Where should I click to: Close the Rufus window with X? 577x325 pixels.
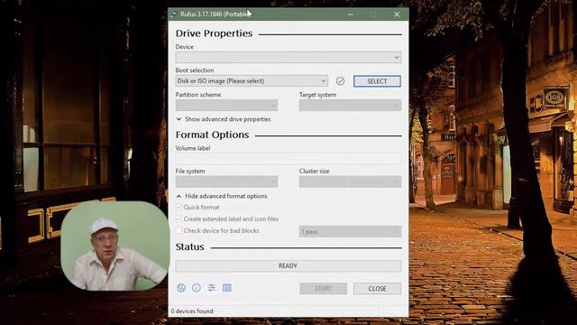pos(397,14)
